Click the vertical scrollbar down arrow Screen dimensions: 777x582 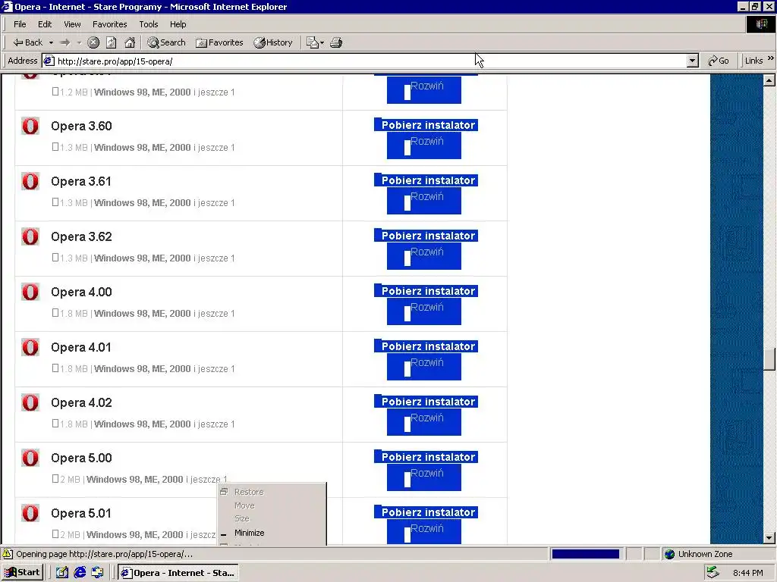pos(769,538)
